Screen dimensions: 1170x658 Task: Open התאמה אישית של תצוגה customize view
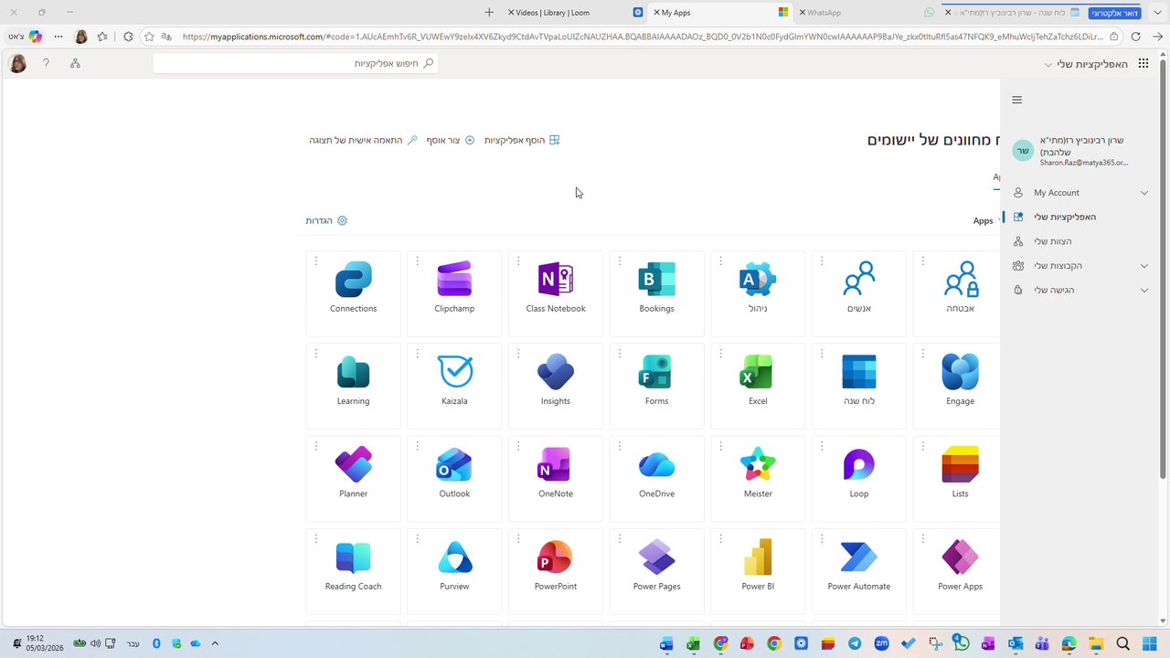tap(363, 140)
